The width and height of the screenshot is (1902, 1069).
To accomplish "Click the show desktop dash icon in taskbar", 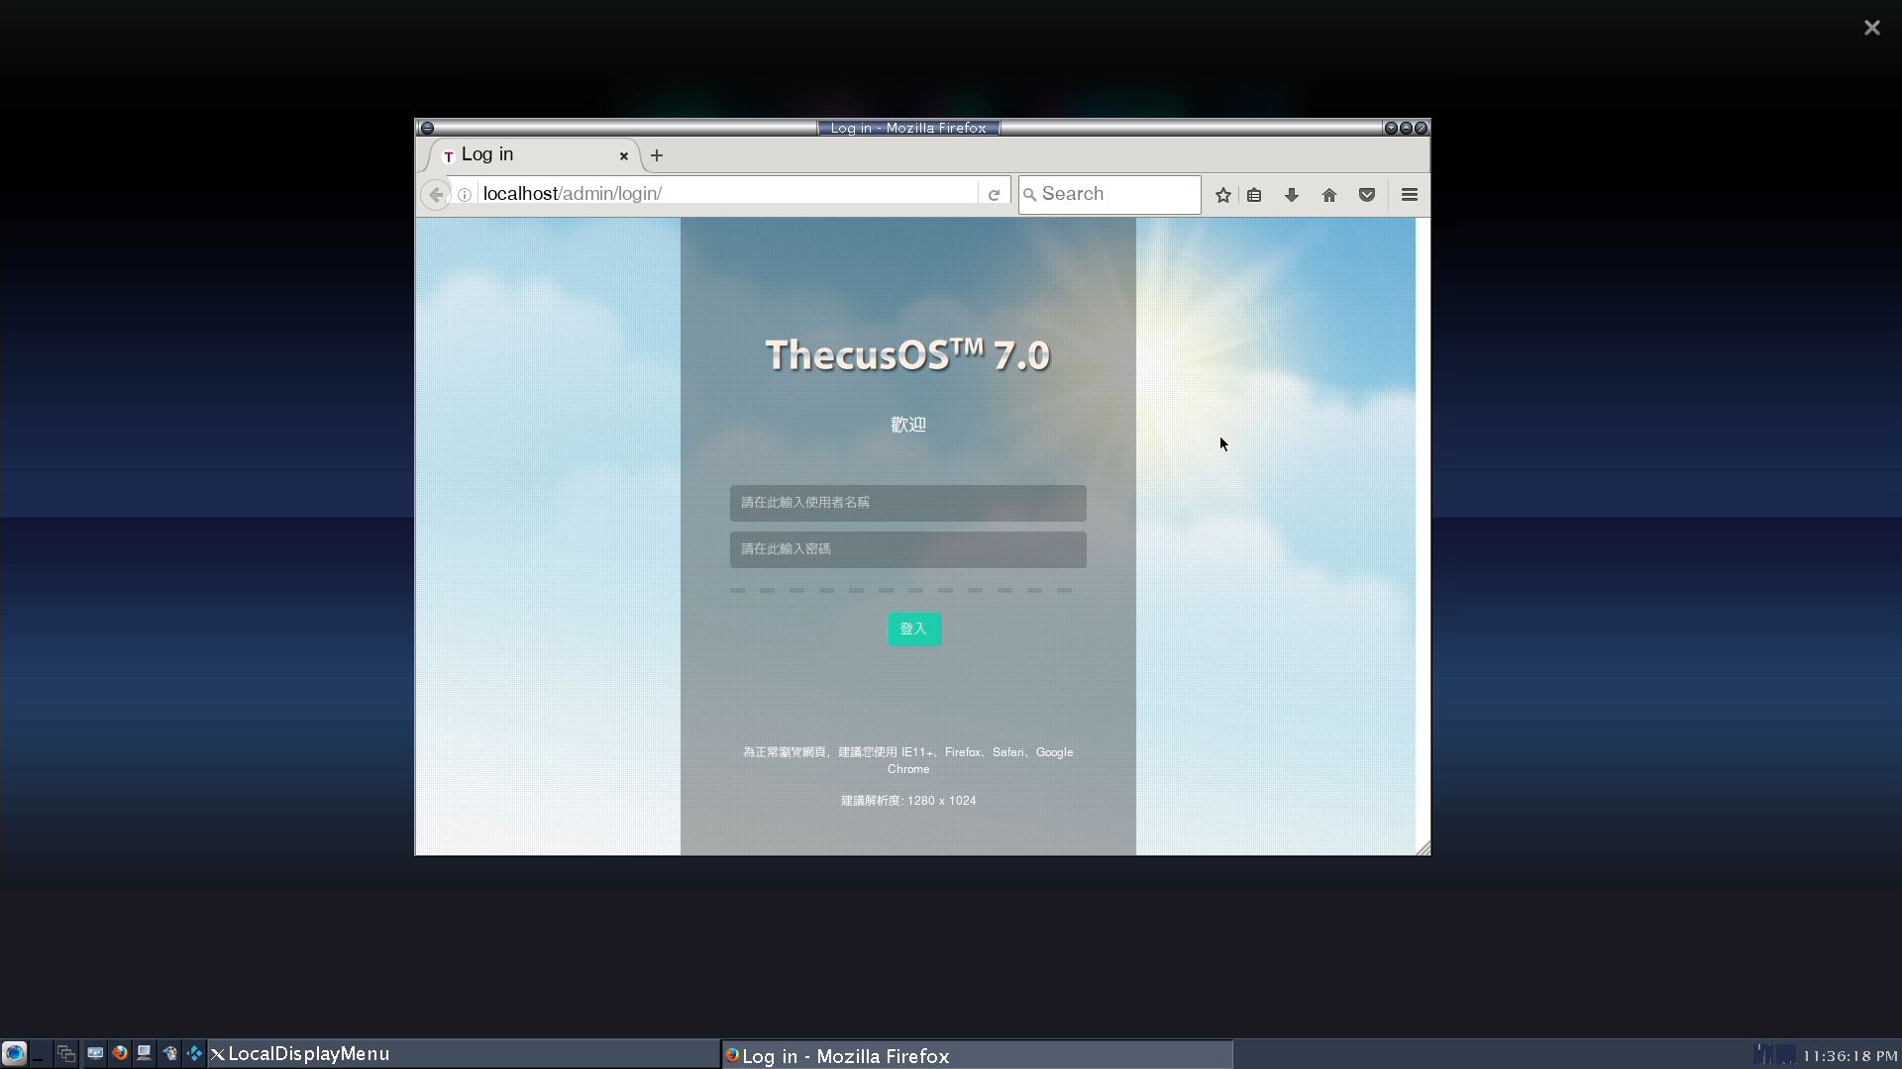I will (x=39, y=1054).
